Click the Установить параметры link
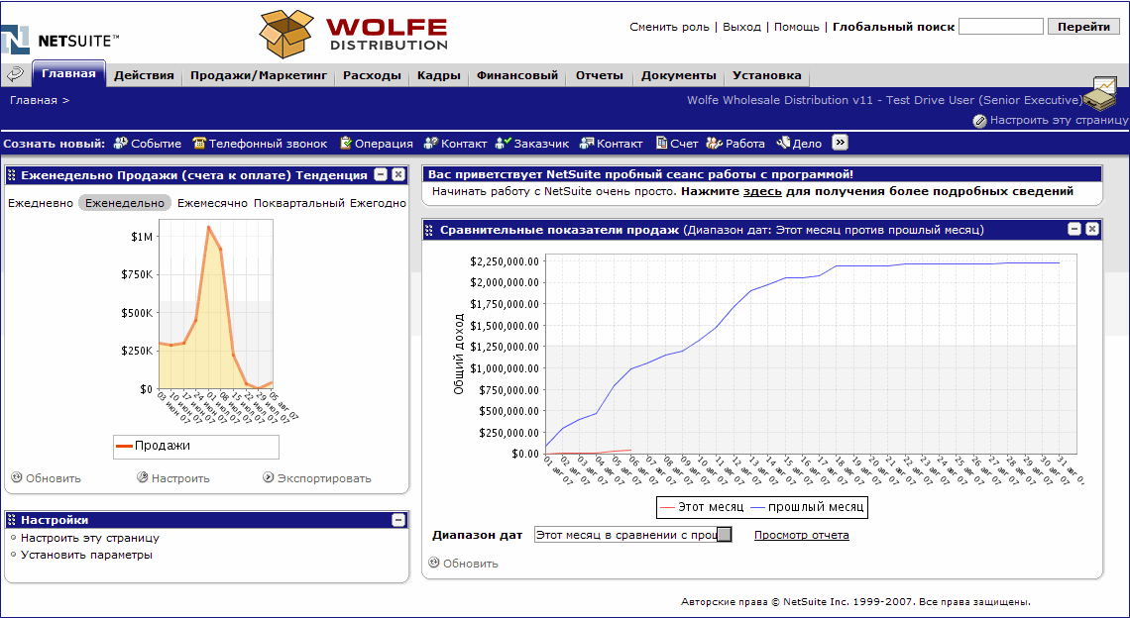 86,556
